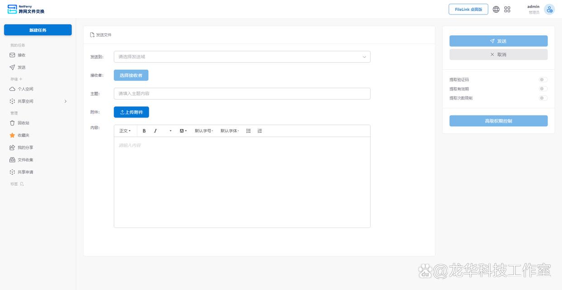Open the 默认字号 font size dropdown

[204, 131]
